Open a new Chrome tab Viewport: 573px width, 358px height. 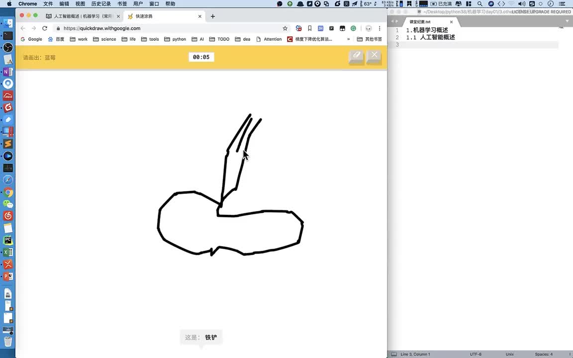tap(213, 16)
